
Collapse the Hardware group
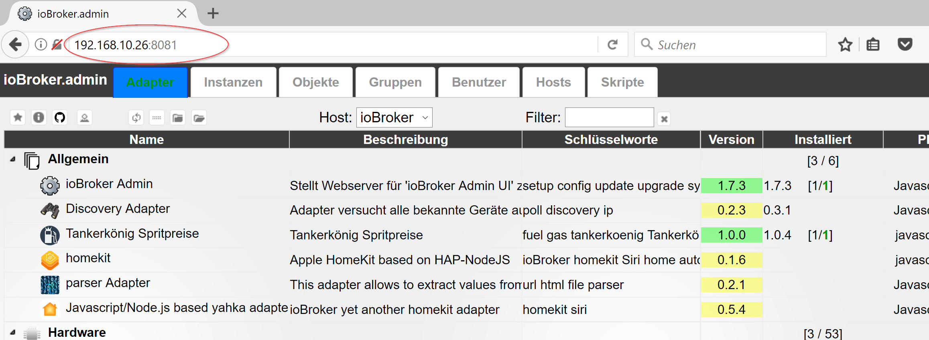(x=13, y=332)
